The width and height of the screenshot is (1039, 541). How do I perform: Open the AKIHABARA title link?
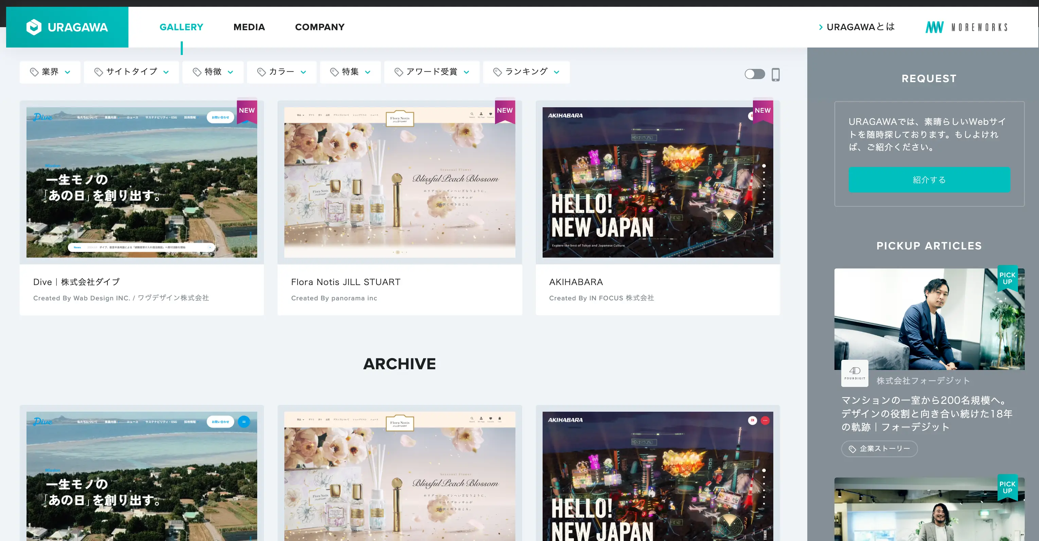point(576,282)
